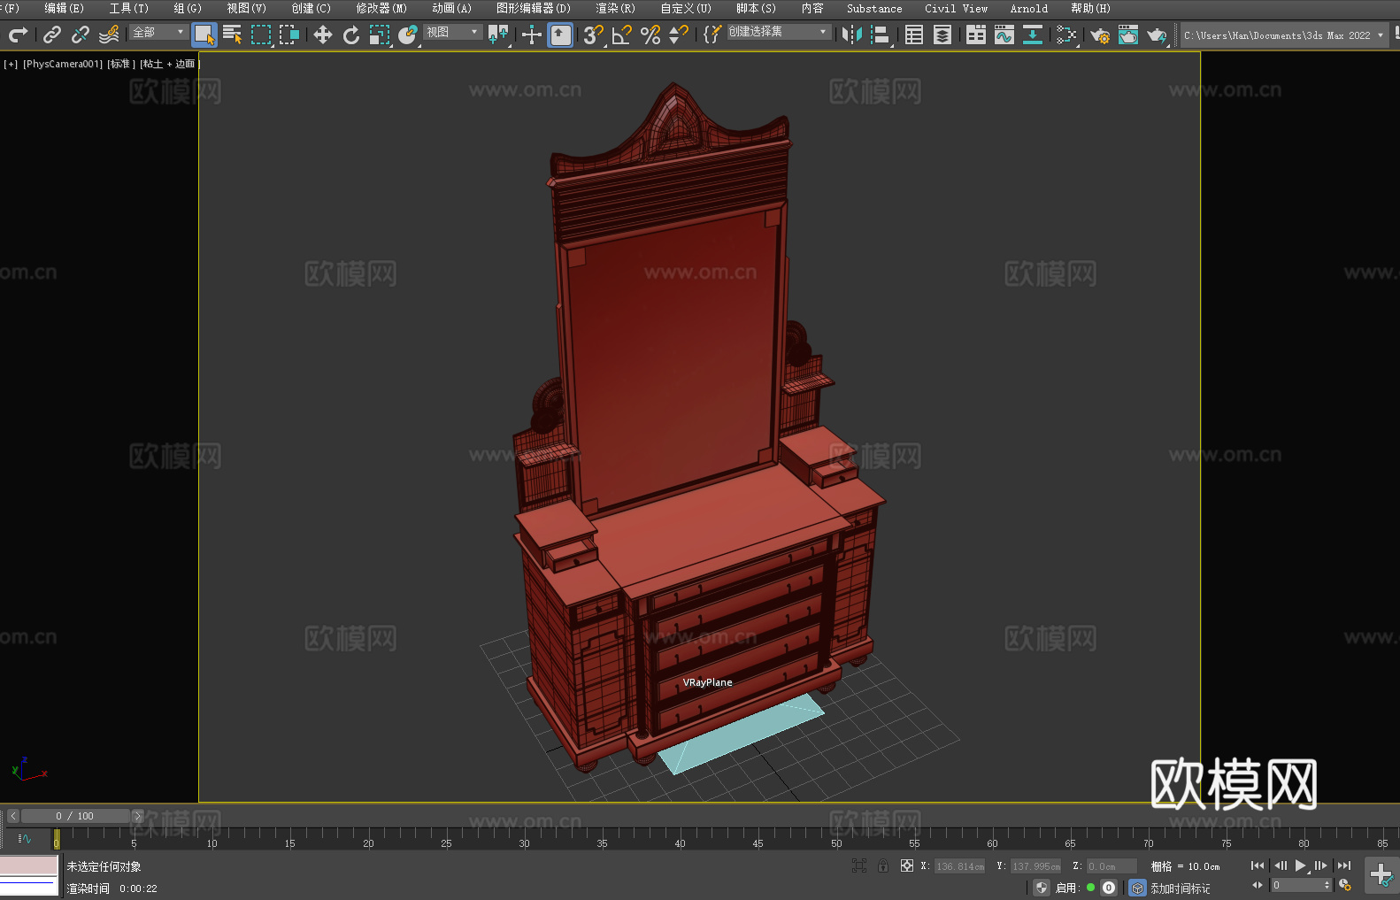Screen dimensions: 1400x900
Task: Click the Z coordinate field
Action: (1111, 866)
